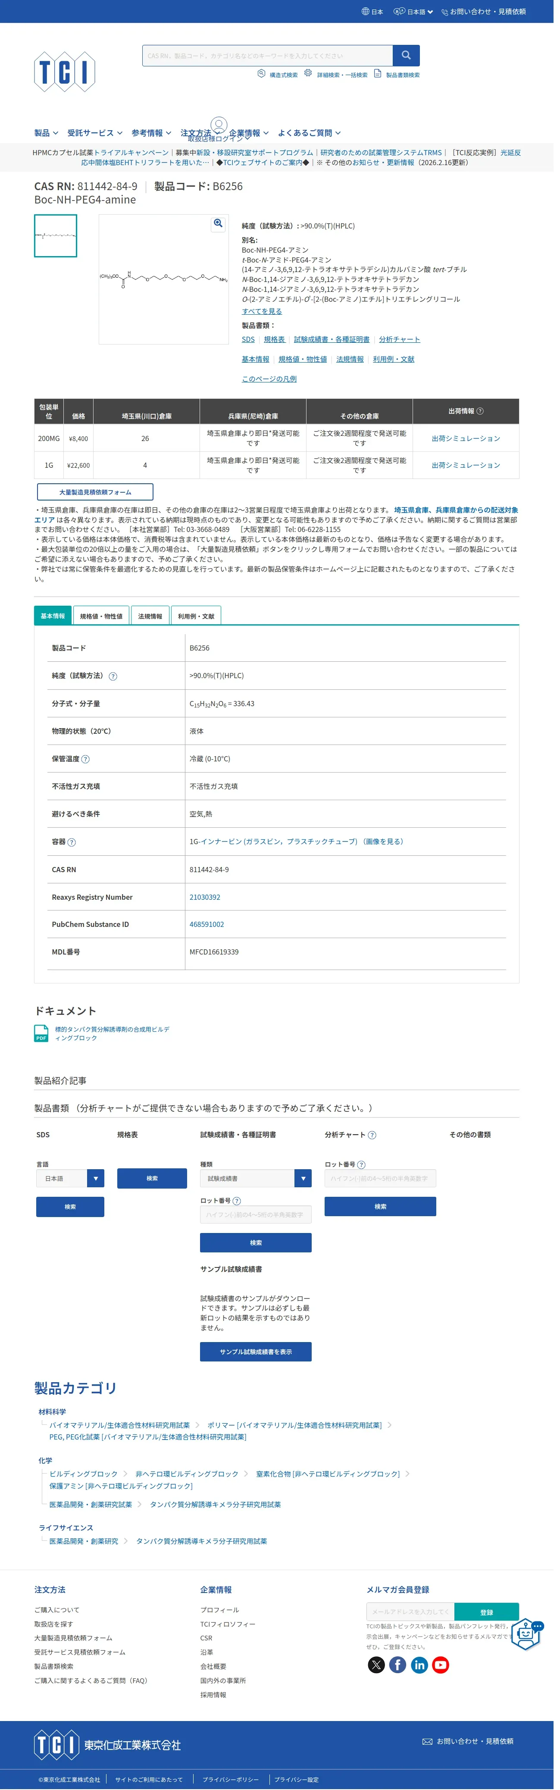
Task: Click the help icon next to 出荷情報
Action: [486, 416]
